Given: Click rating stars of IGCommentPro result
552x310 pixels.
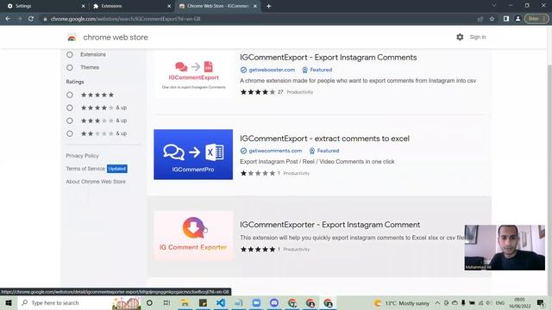Looking at the screenshot, I should point(258,173).
